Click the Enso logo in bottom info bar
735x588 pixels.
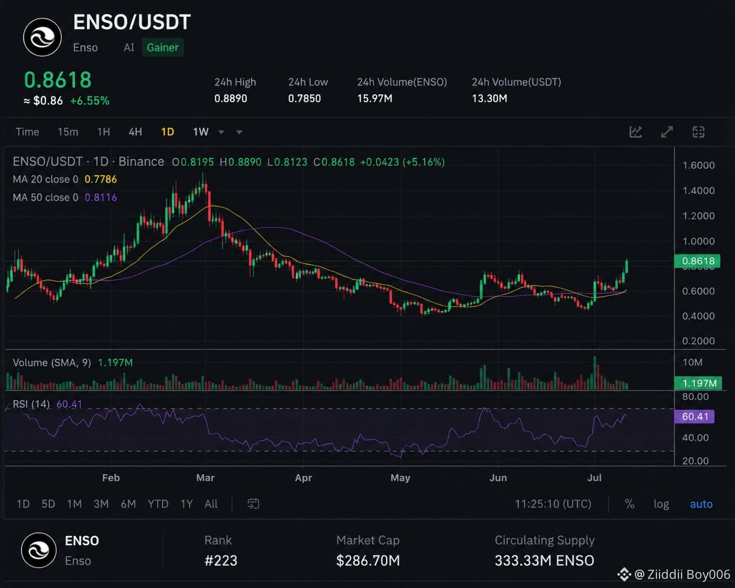click(38, 550)
